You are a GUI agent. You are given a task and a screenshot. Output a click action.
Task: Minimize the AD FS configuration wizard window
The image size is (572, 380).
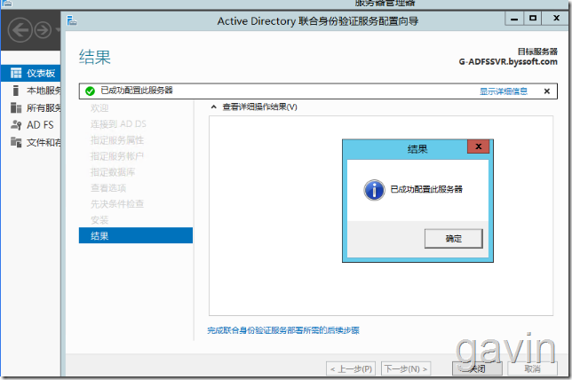tap(514, 19)
